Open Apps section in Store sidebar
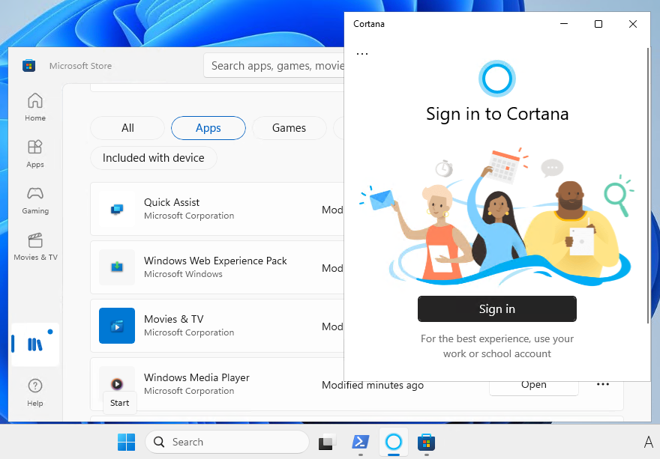 coord(35,153)
